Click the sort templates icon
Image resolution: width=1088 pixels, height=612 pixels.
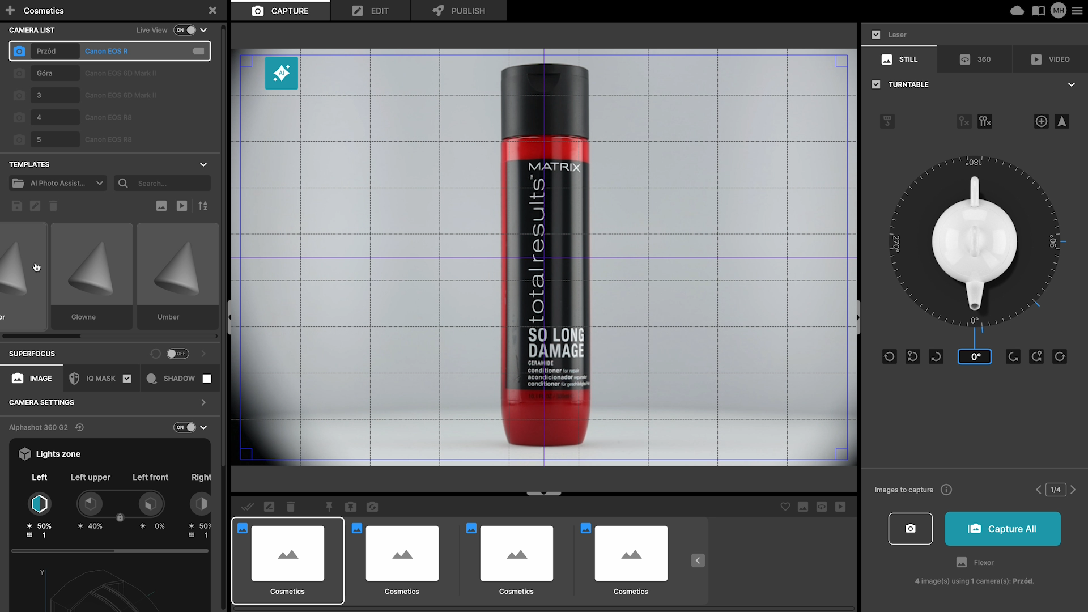pyautogui.click(x=203, y=206)
